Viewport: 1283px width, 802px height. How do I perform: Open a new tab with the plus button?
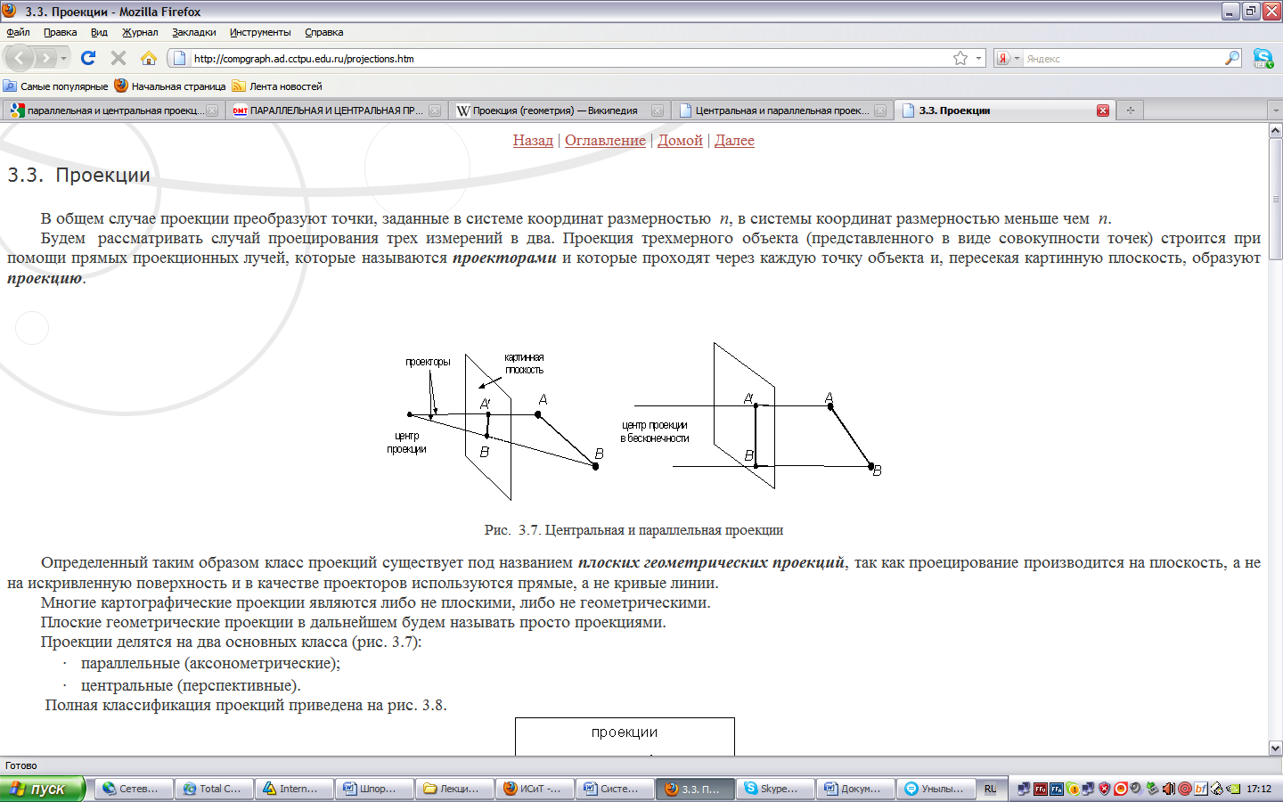pyautogui.click(x=1131, y=110)
